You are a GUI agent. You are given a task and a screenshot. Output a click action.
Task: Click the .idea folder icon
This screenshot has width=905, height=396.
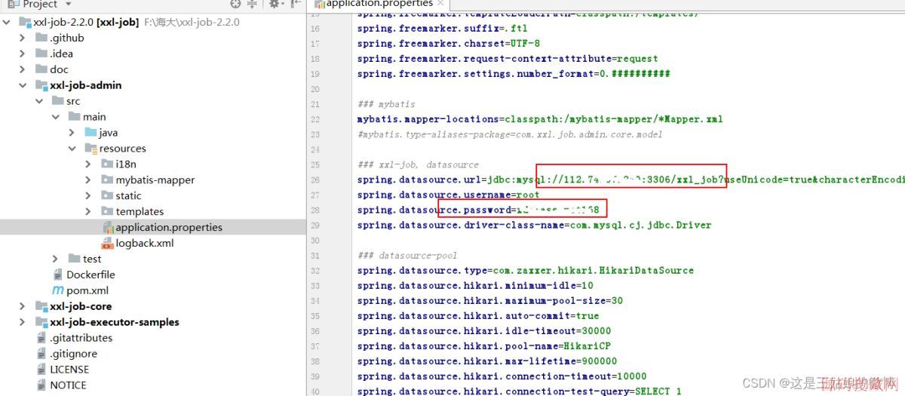pyautogui.click(x=41, y=54)
